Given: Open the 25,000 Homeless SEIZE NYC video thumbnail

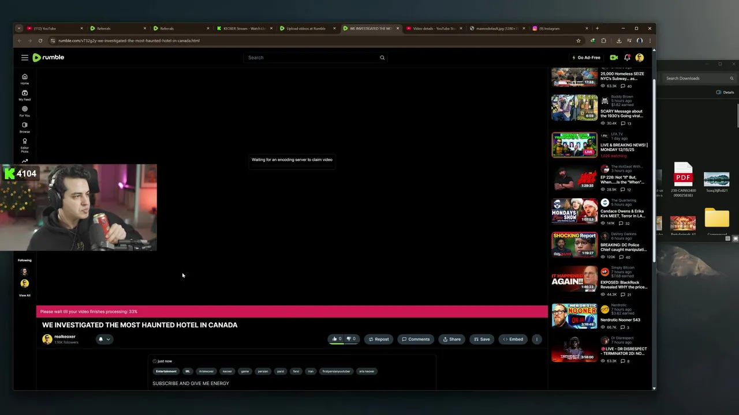Looking at the screenshot, I should (574, 77).
